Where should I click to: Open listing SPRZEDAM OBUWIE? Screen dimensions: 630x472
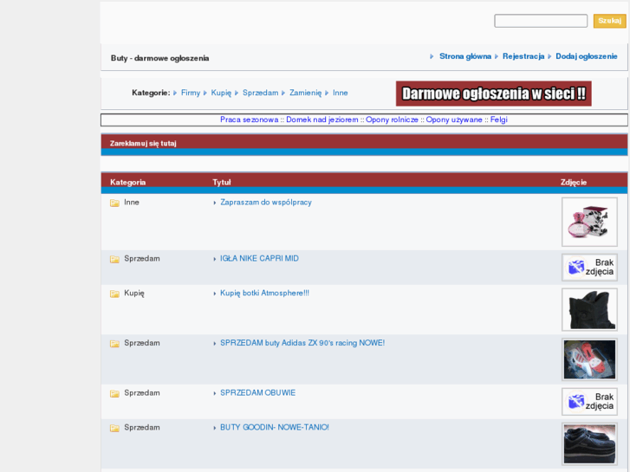(x=257, y=393)
